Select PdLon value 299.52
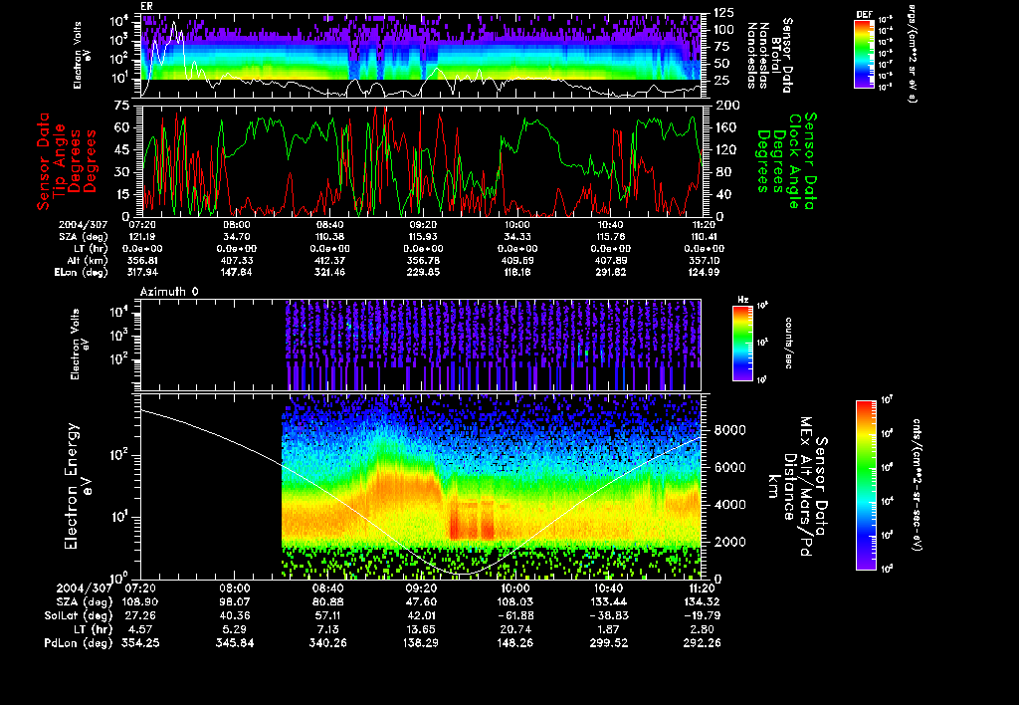This screenshot has height=705, width=1019. point(609,643)
